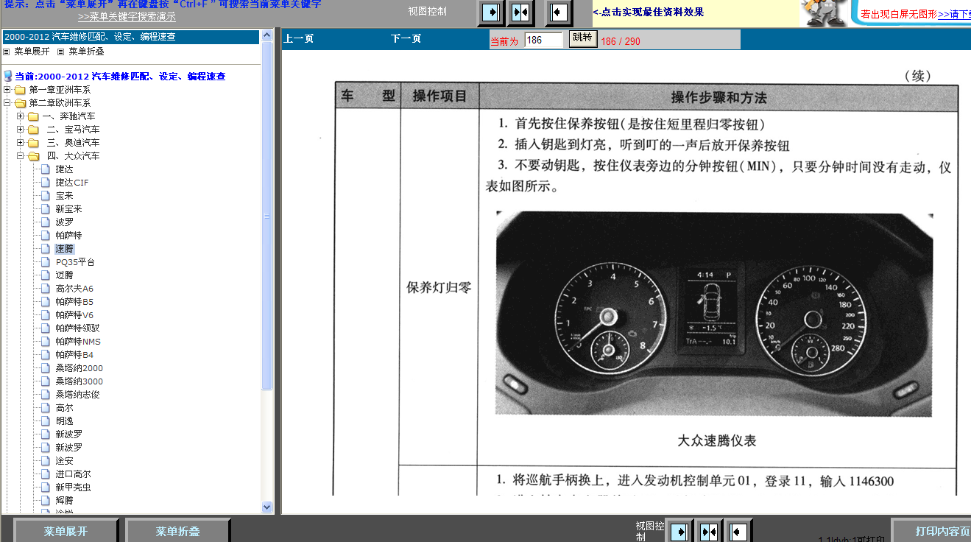Click the 跳转 jump button
971x542 pixels.
tap(582, 39)
